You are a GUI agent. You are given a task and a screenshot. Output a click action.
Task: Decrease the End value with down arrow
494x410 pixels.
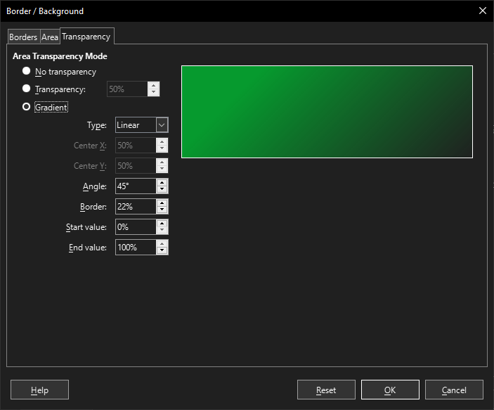162,251
